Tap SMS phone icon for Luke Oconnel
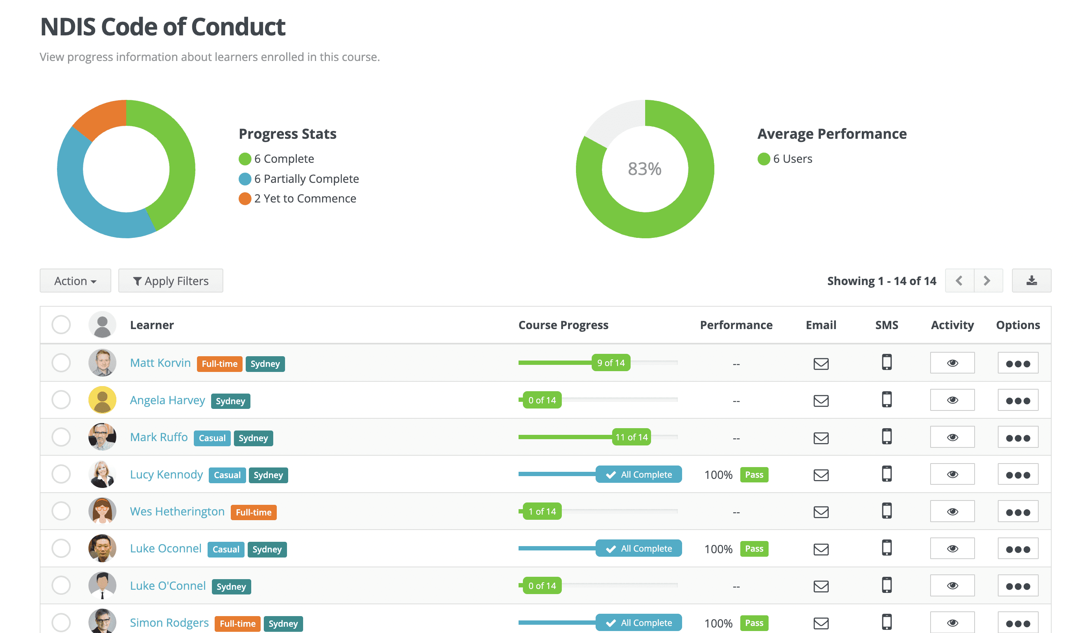1078x633 pixels. [x=887, y=548]
